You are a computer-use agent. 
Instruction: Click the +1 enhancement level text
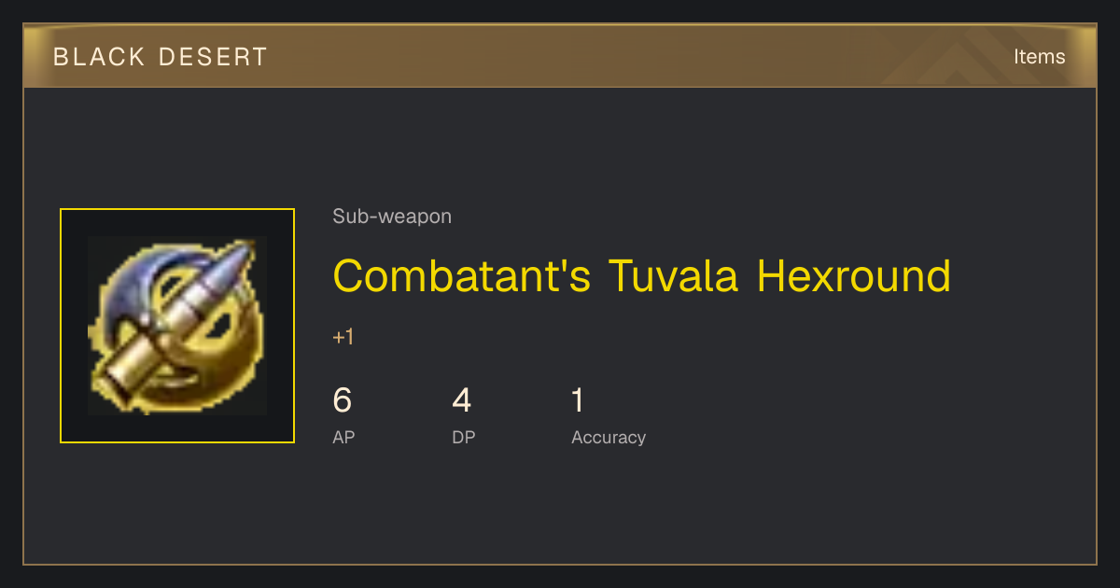[x=343, y=337]
